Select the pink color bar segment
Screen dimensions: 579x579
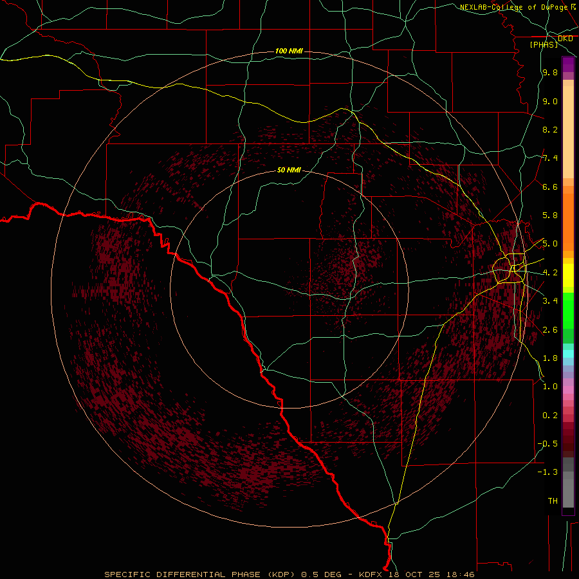pos(568,390)
